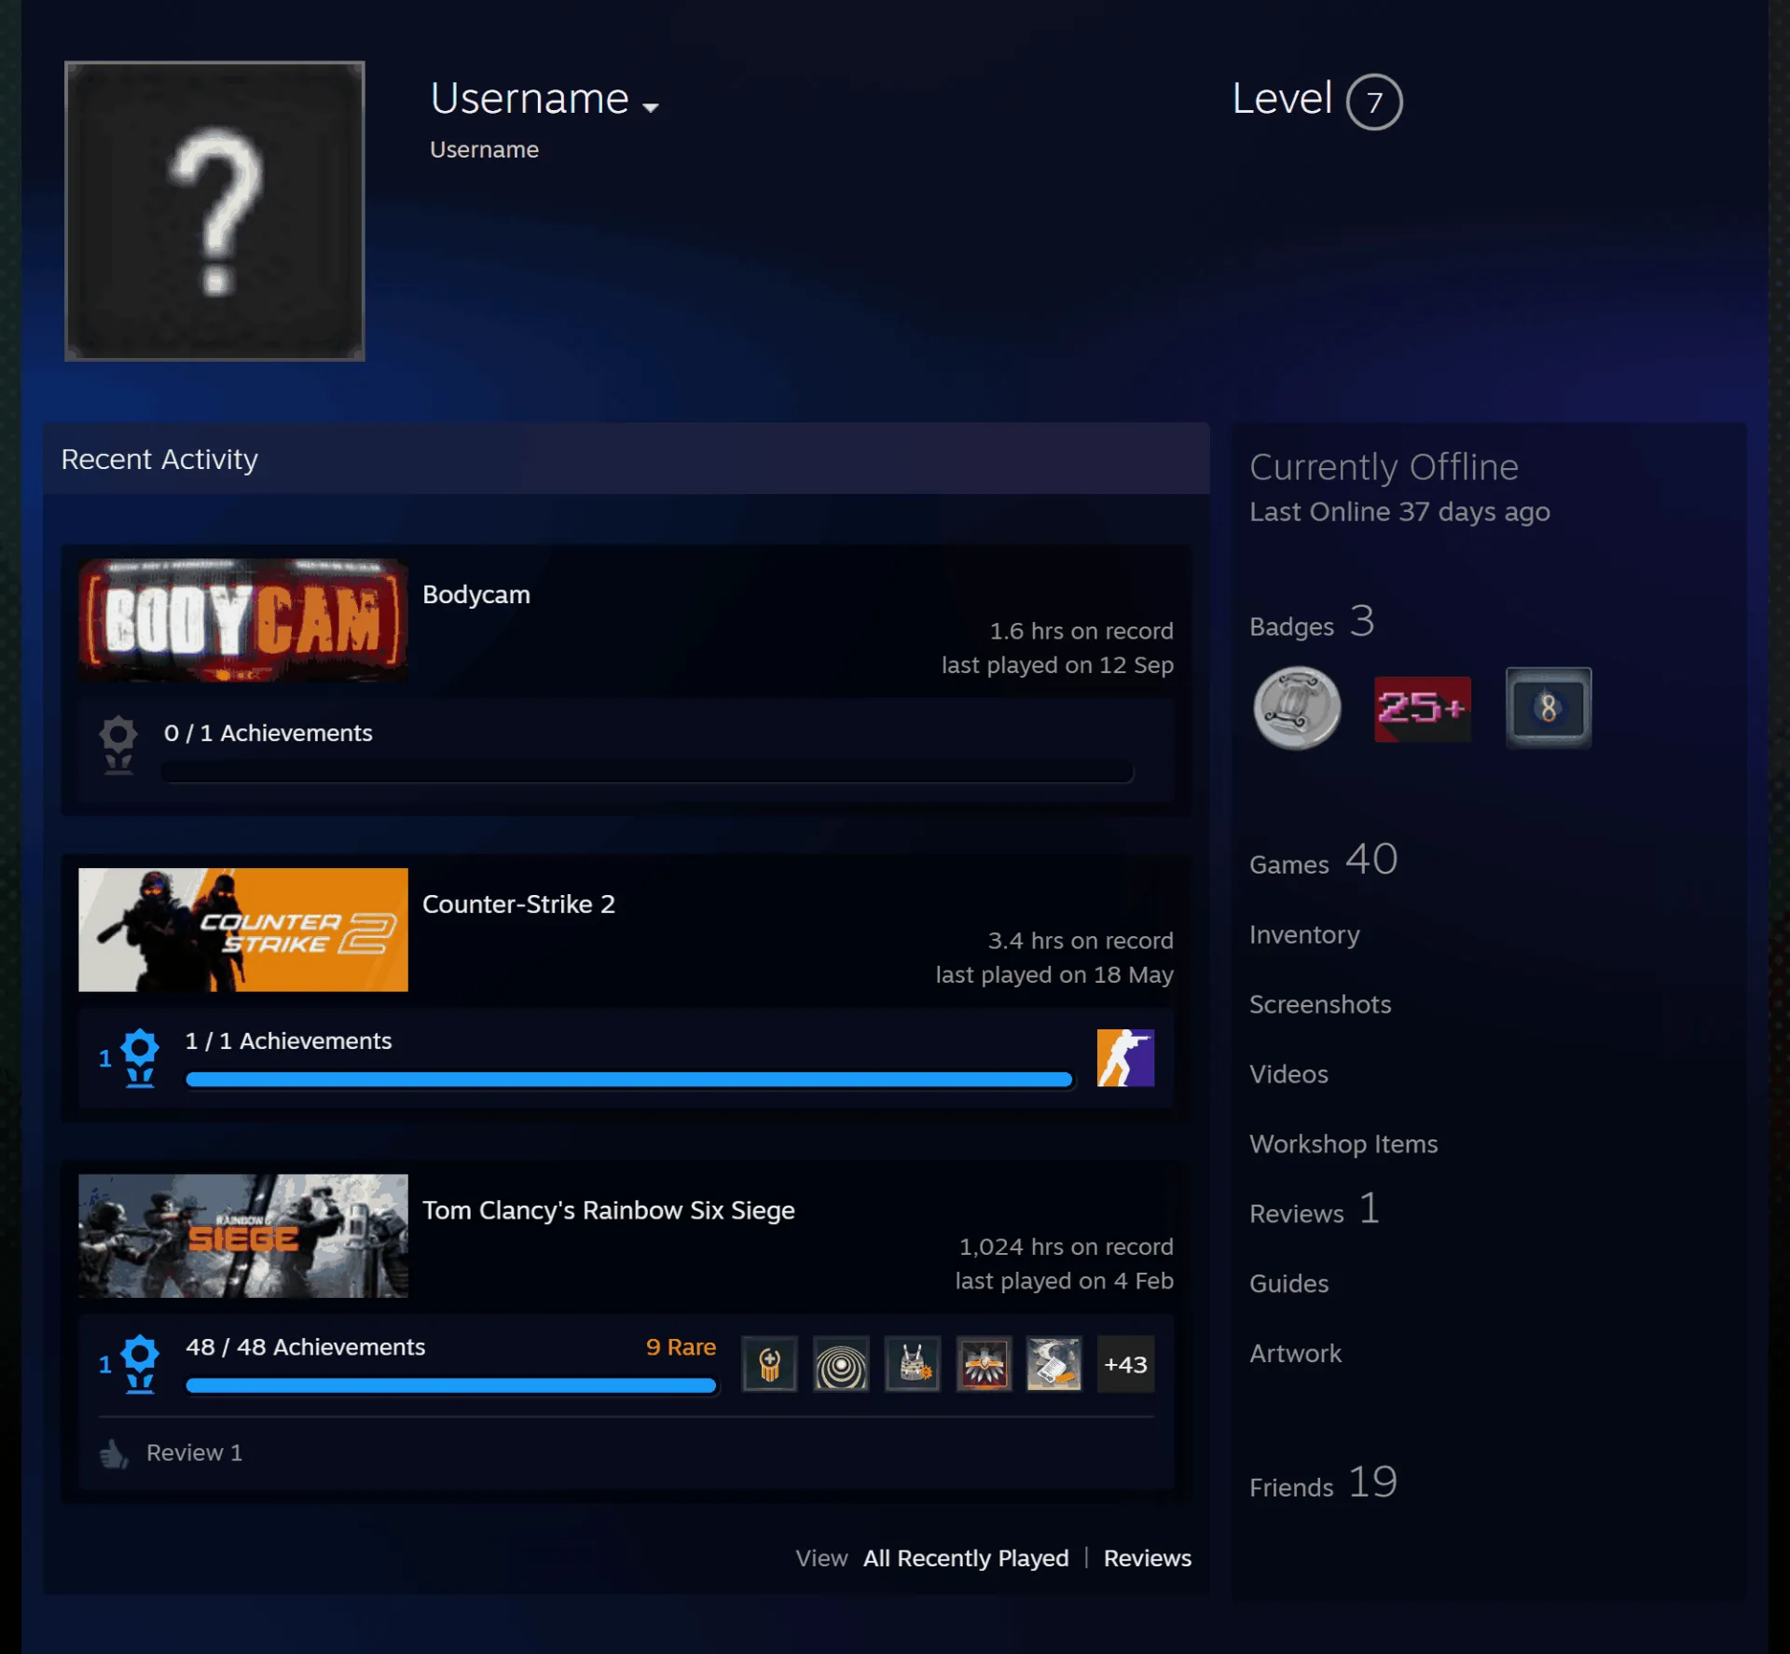The height and width of the screenshot is (1654, 1790).
Task: Open the Games 40 list
Action: coord(1324,860)
